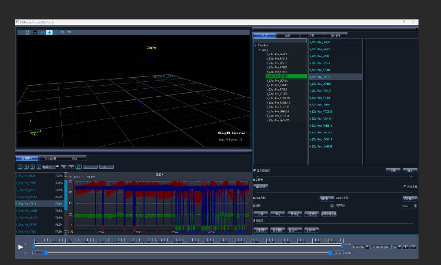The width and height of the screenshot is (441, 265).
Task: Collapse the ZXq-Pre tree node
Action: pyautogui.click(x=255, y=45)
